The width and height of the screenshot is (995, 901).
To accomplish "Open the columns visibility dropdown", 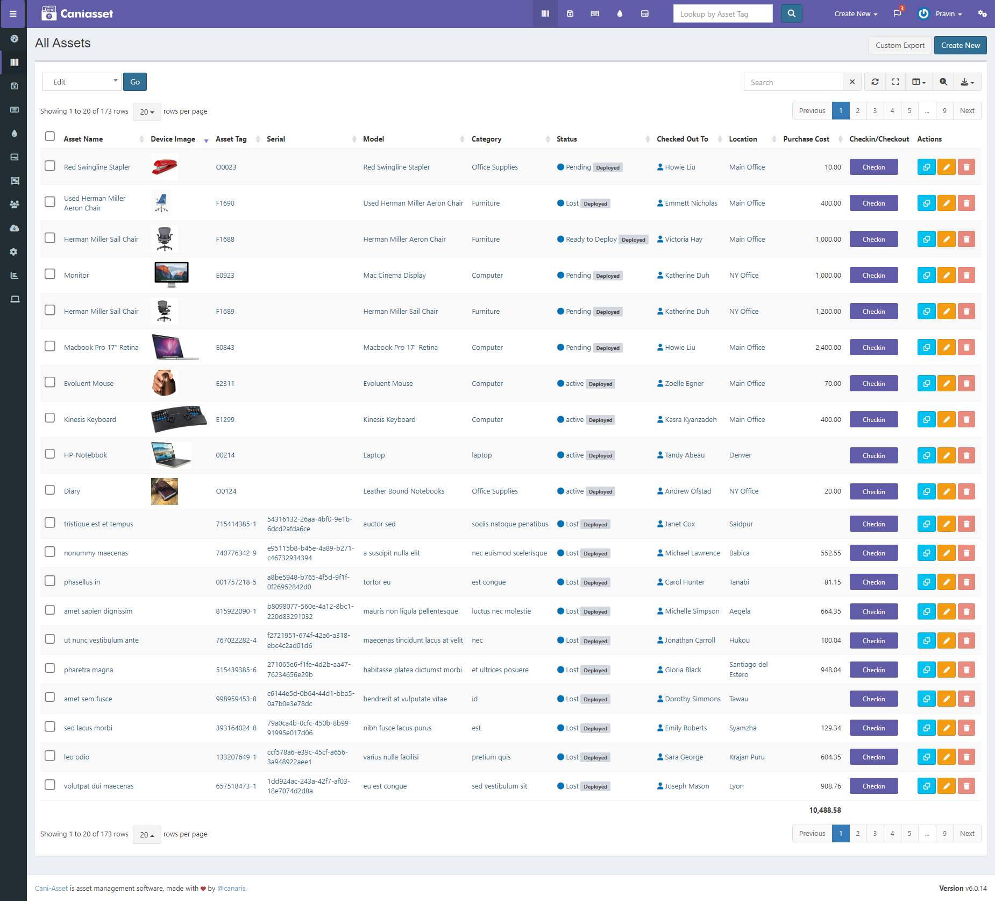I will coord(919,82).
